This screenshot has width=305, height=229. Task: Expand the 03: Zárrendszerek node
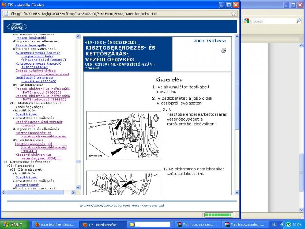(x=11, y=169)
